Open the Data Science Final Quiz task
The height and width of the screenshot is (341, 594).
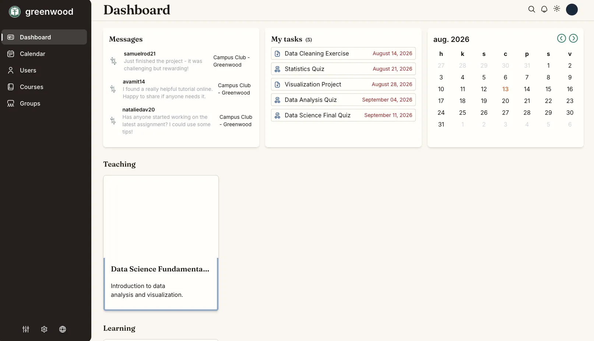coord(343,115)
